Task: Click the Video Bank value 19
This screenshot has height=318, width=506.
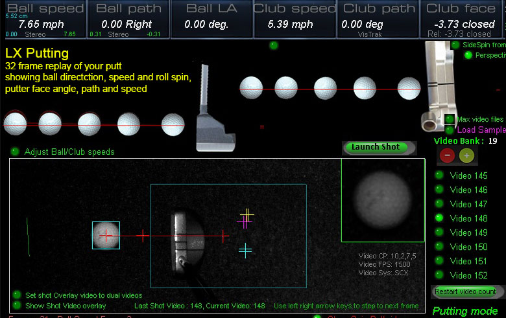Action: 492,141
